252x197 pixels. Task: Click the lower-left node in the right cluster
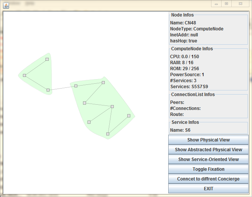[x=89, y=122]
